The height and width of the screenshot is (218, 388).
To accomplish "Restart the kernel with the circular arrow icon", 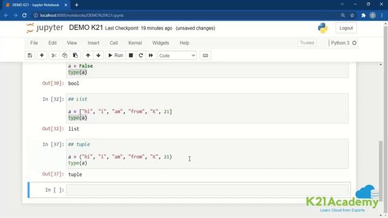I will click(141, 55).
